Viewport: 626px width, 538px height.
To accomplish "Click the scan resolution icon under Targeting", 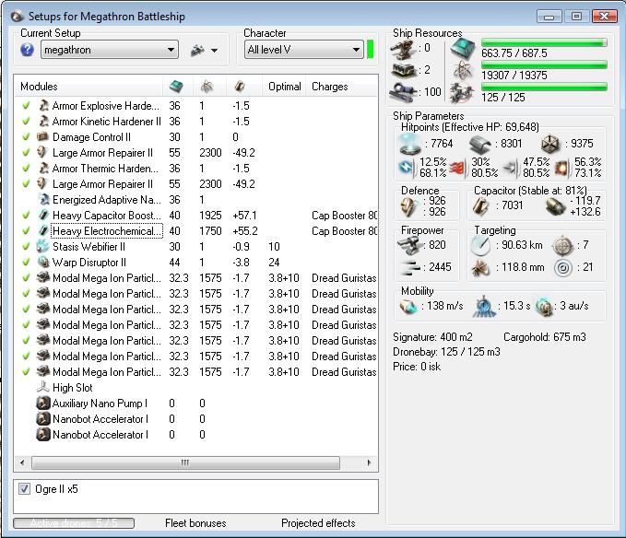I will 479,268.
